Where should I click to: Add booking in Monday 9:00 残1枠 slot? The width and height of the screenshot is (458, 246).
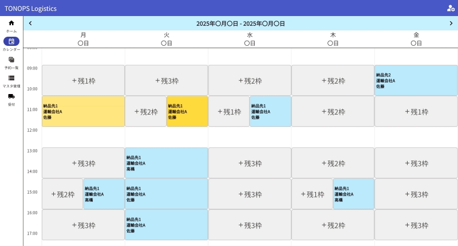point(83,80)
